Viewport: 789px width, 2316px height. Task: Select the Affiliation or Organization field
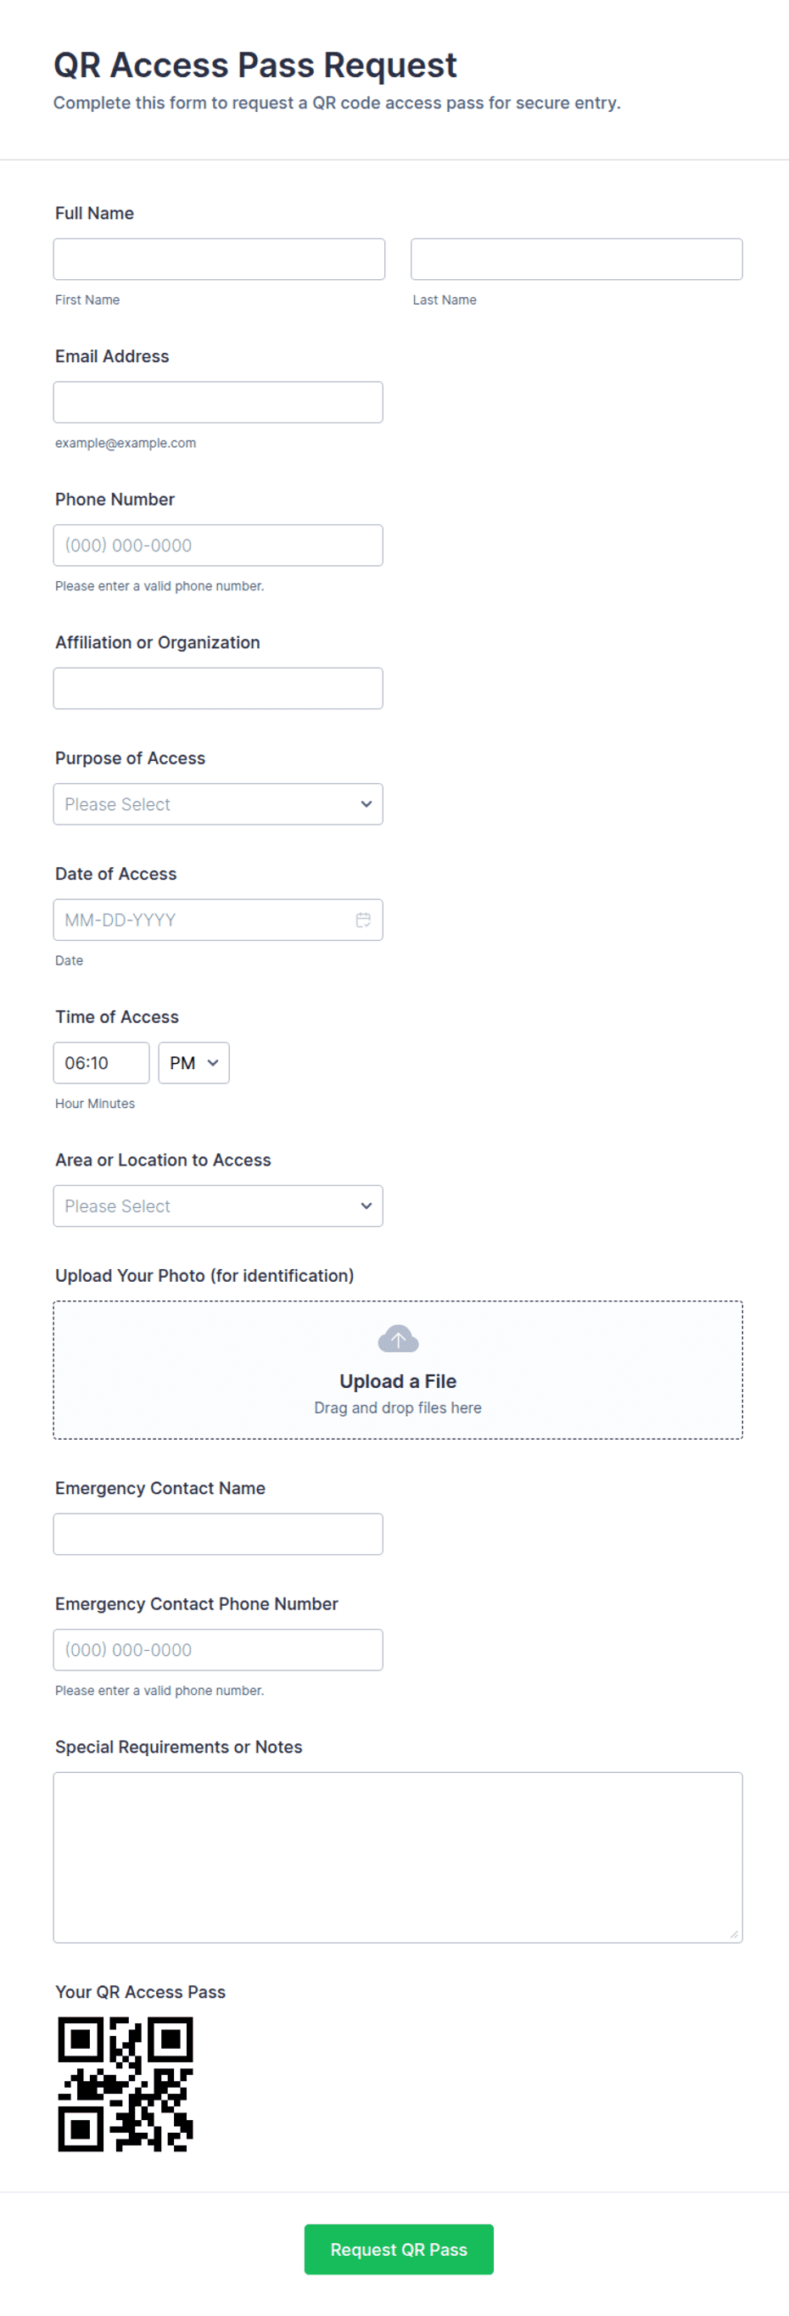(x=218, y=688)
